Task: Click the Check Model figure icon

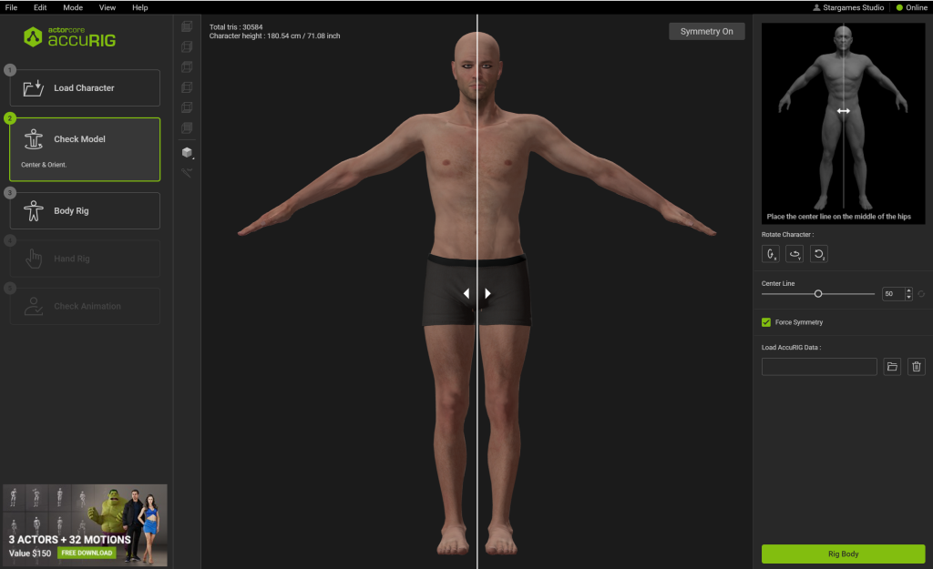Action: [x=34, y=139]
